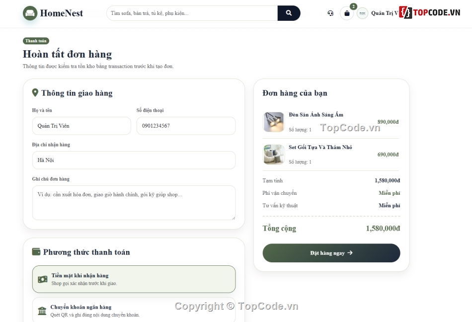The width and height of the screenshot is (472, 322).
Task: Edit the Địa chỉ nhận hàng field
Action: click(134, 160)
